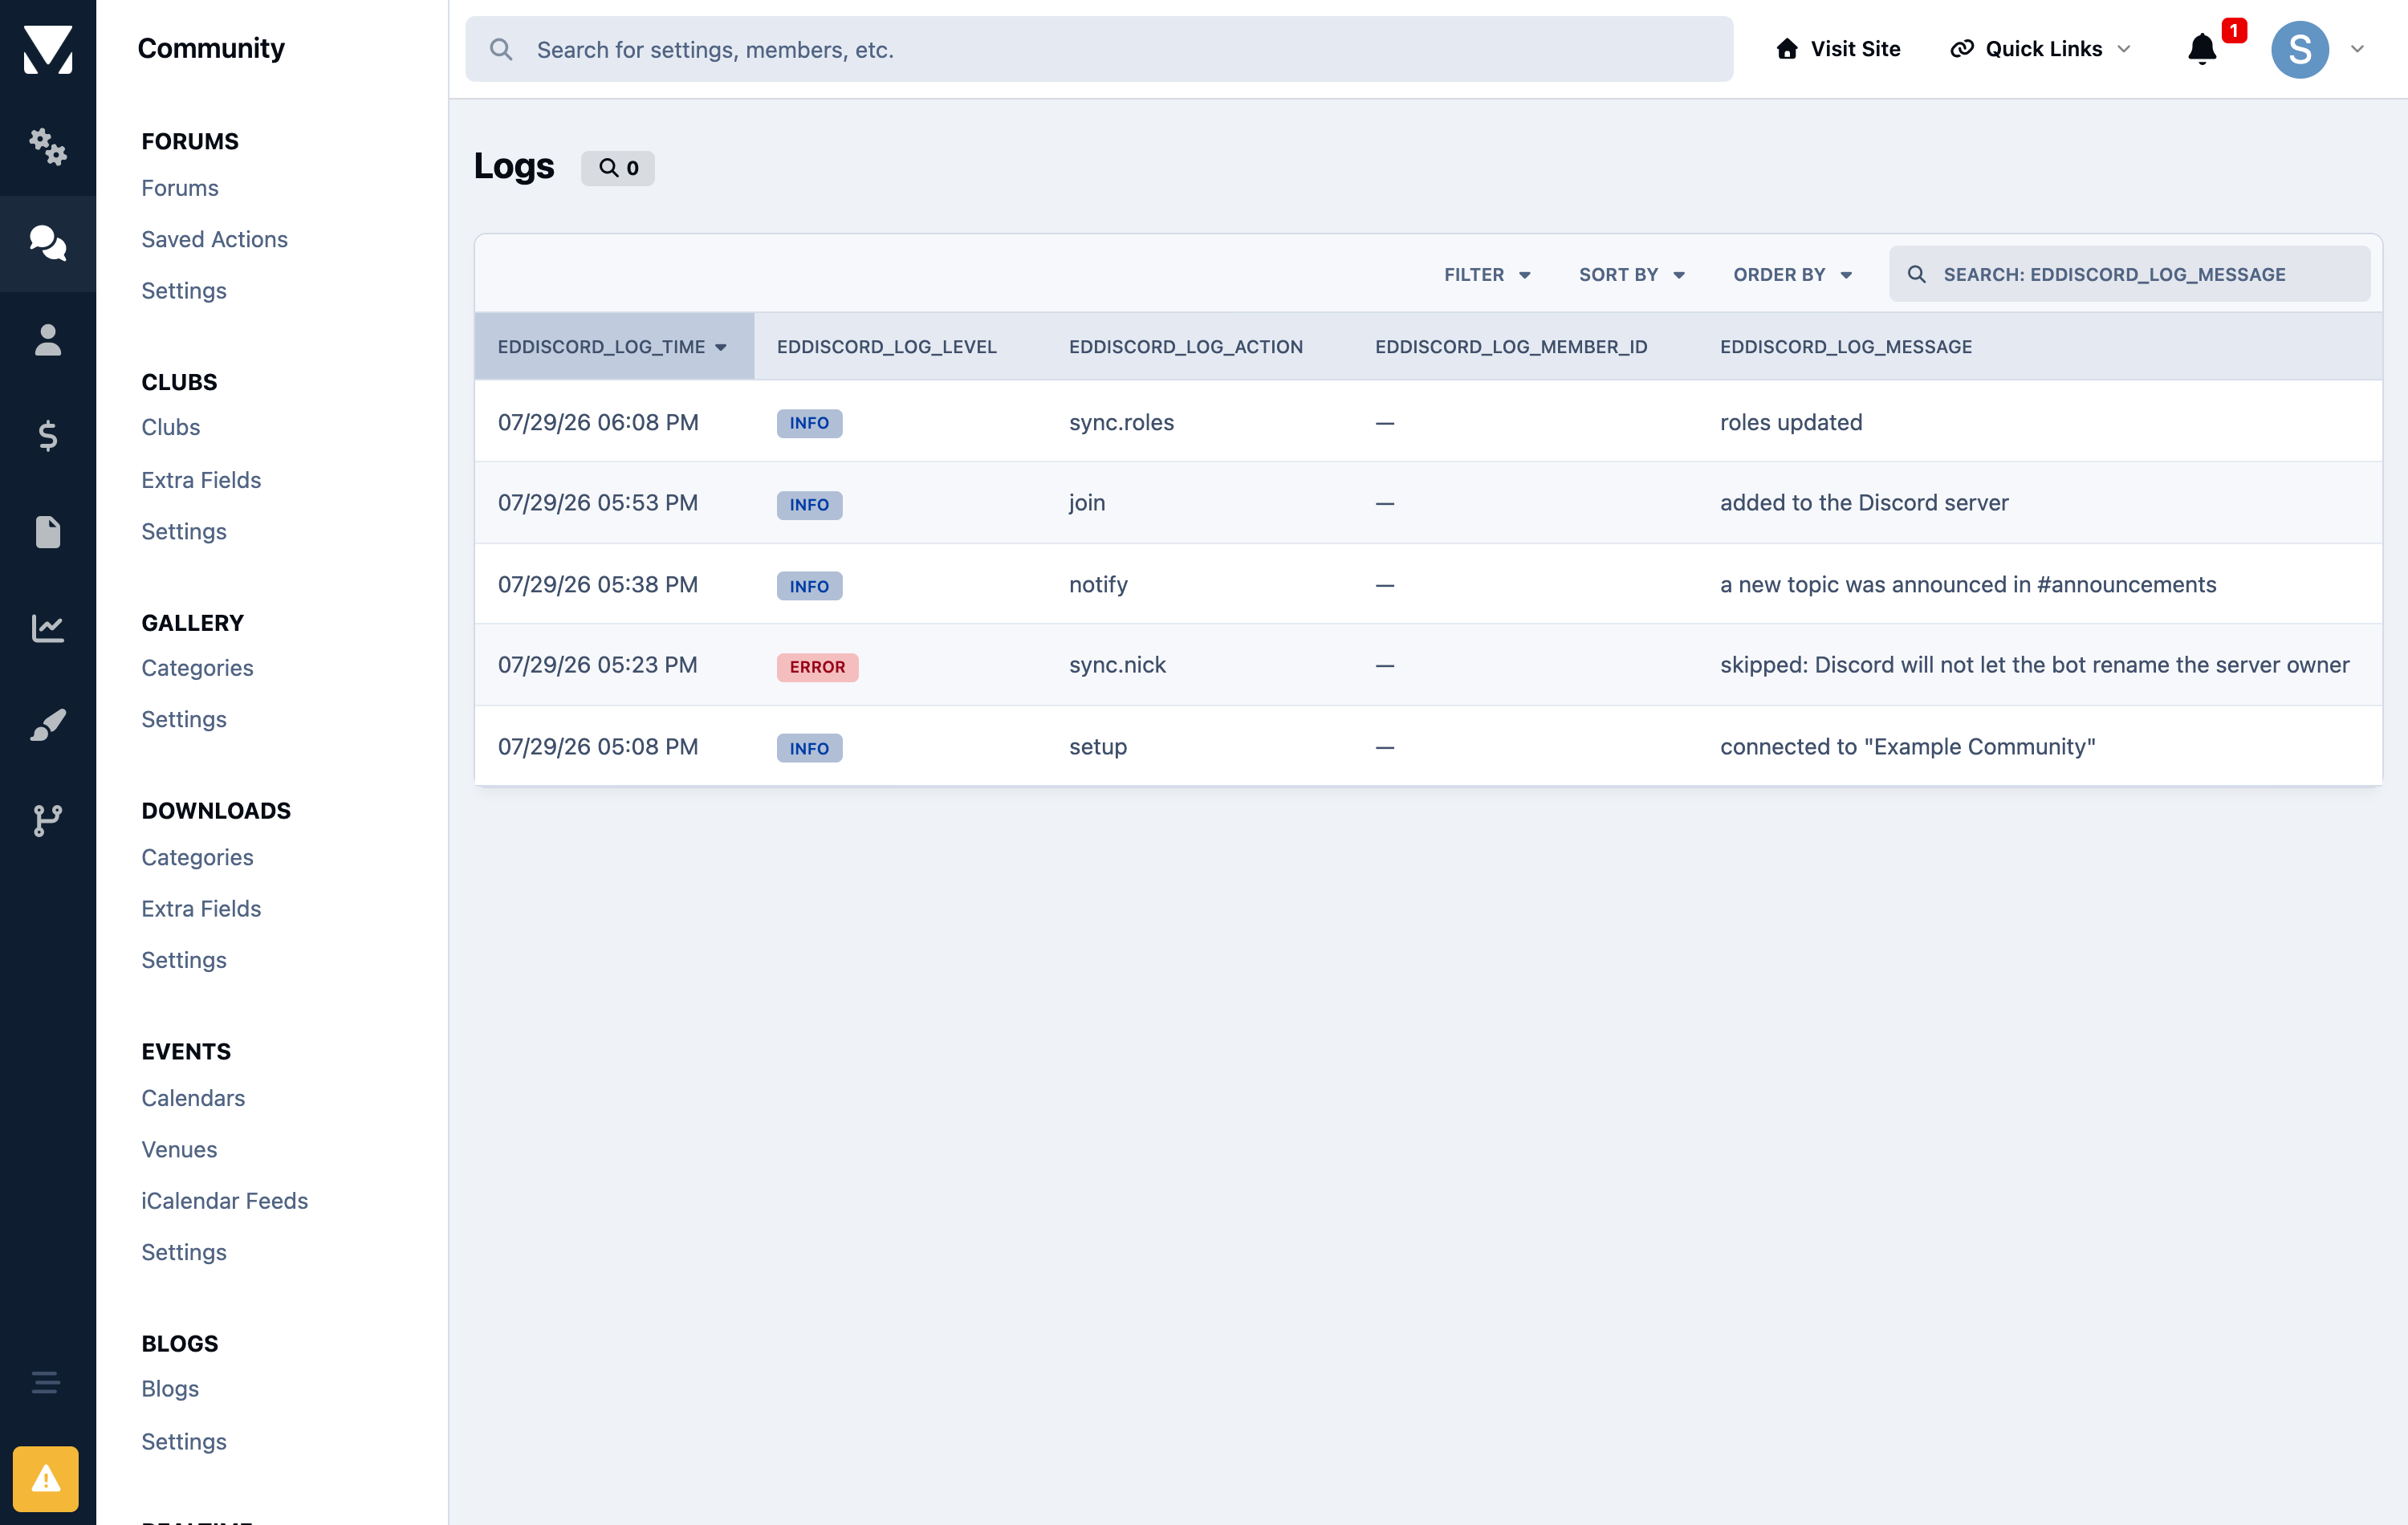This screenshot has height=1525, width=2408.
Task: Open Blogs in the sidebar
Action: click(170, 1389)
